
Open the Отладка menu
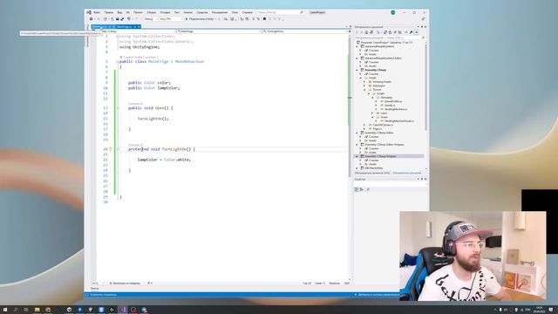(165, 12)
